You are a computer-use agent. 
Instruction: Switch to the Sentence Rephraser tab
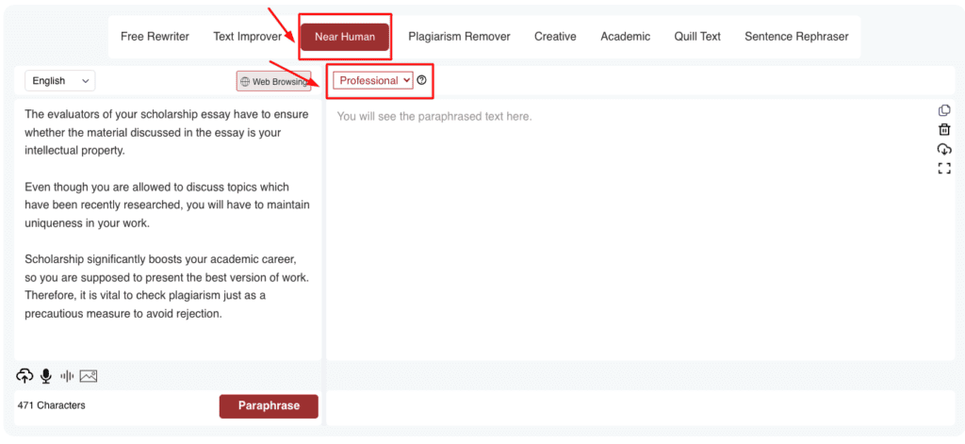click(796, 37)
